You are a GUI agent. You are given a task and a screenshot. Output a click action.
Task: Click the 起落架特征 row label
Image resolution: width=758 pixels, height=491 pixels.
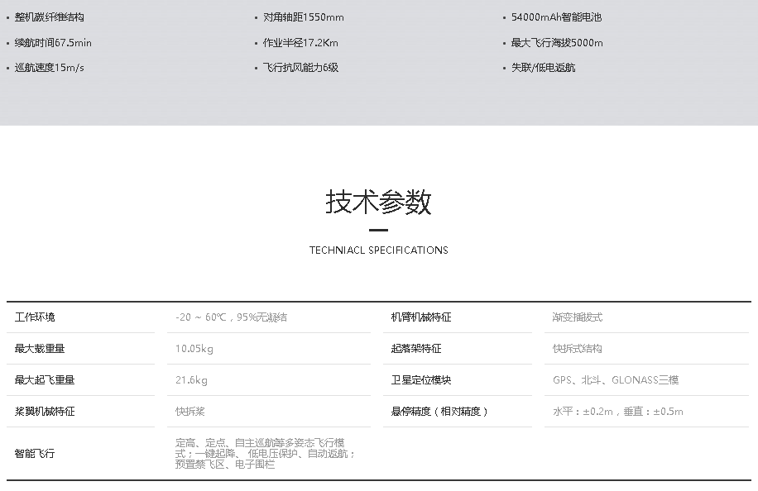(416, 349)
